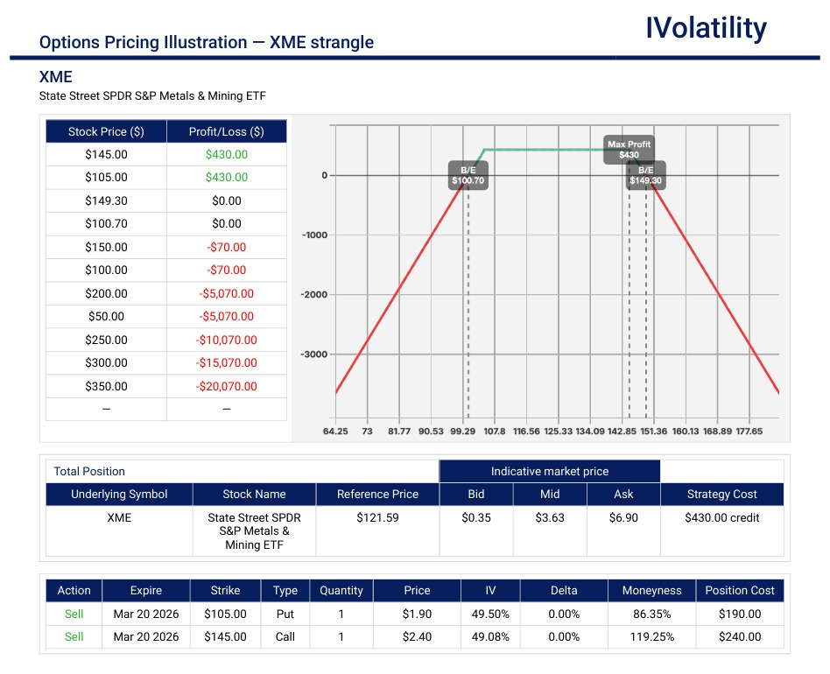Click Sell action in the Call row
The image size is (830, 674).
click(74, 637)
